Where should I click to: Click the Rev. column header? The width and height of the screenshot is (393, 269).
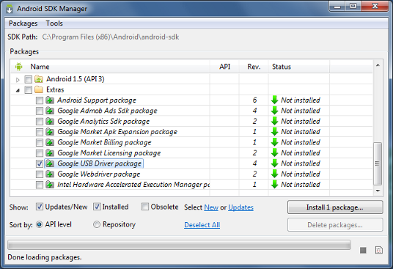pyautogui.click(x=254, y=67)
